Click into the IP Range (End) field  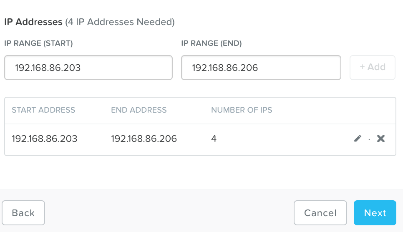(x=261, y=68)
